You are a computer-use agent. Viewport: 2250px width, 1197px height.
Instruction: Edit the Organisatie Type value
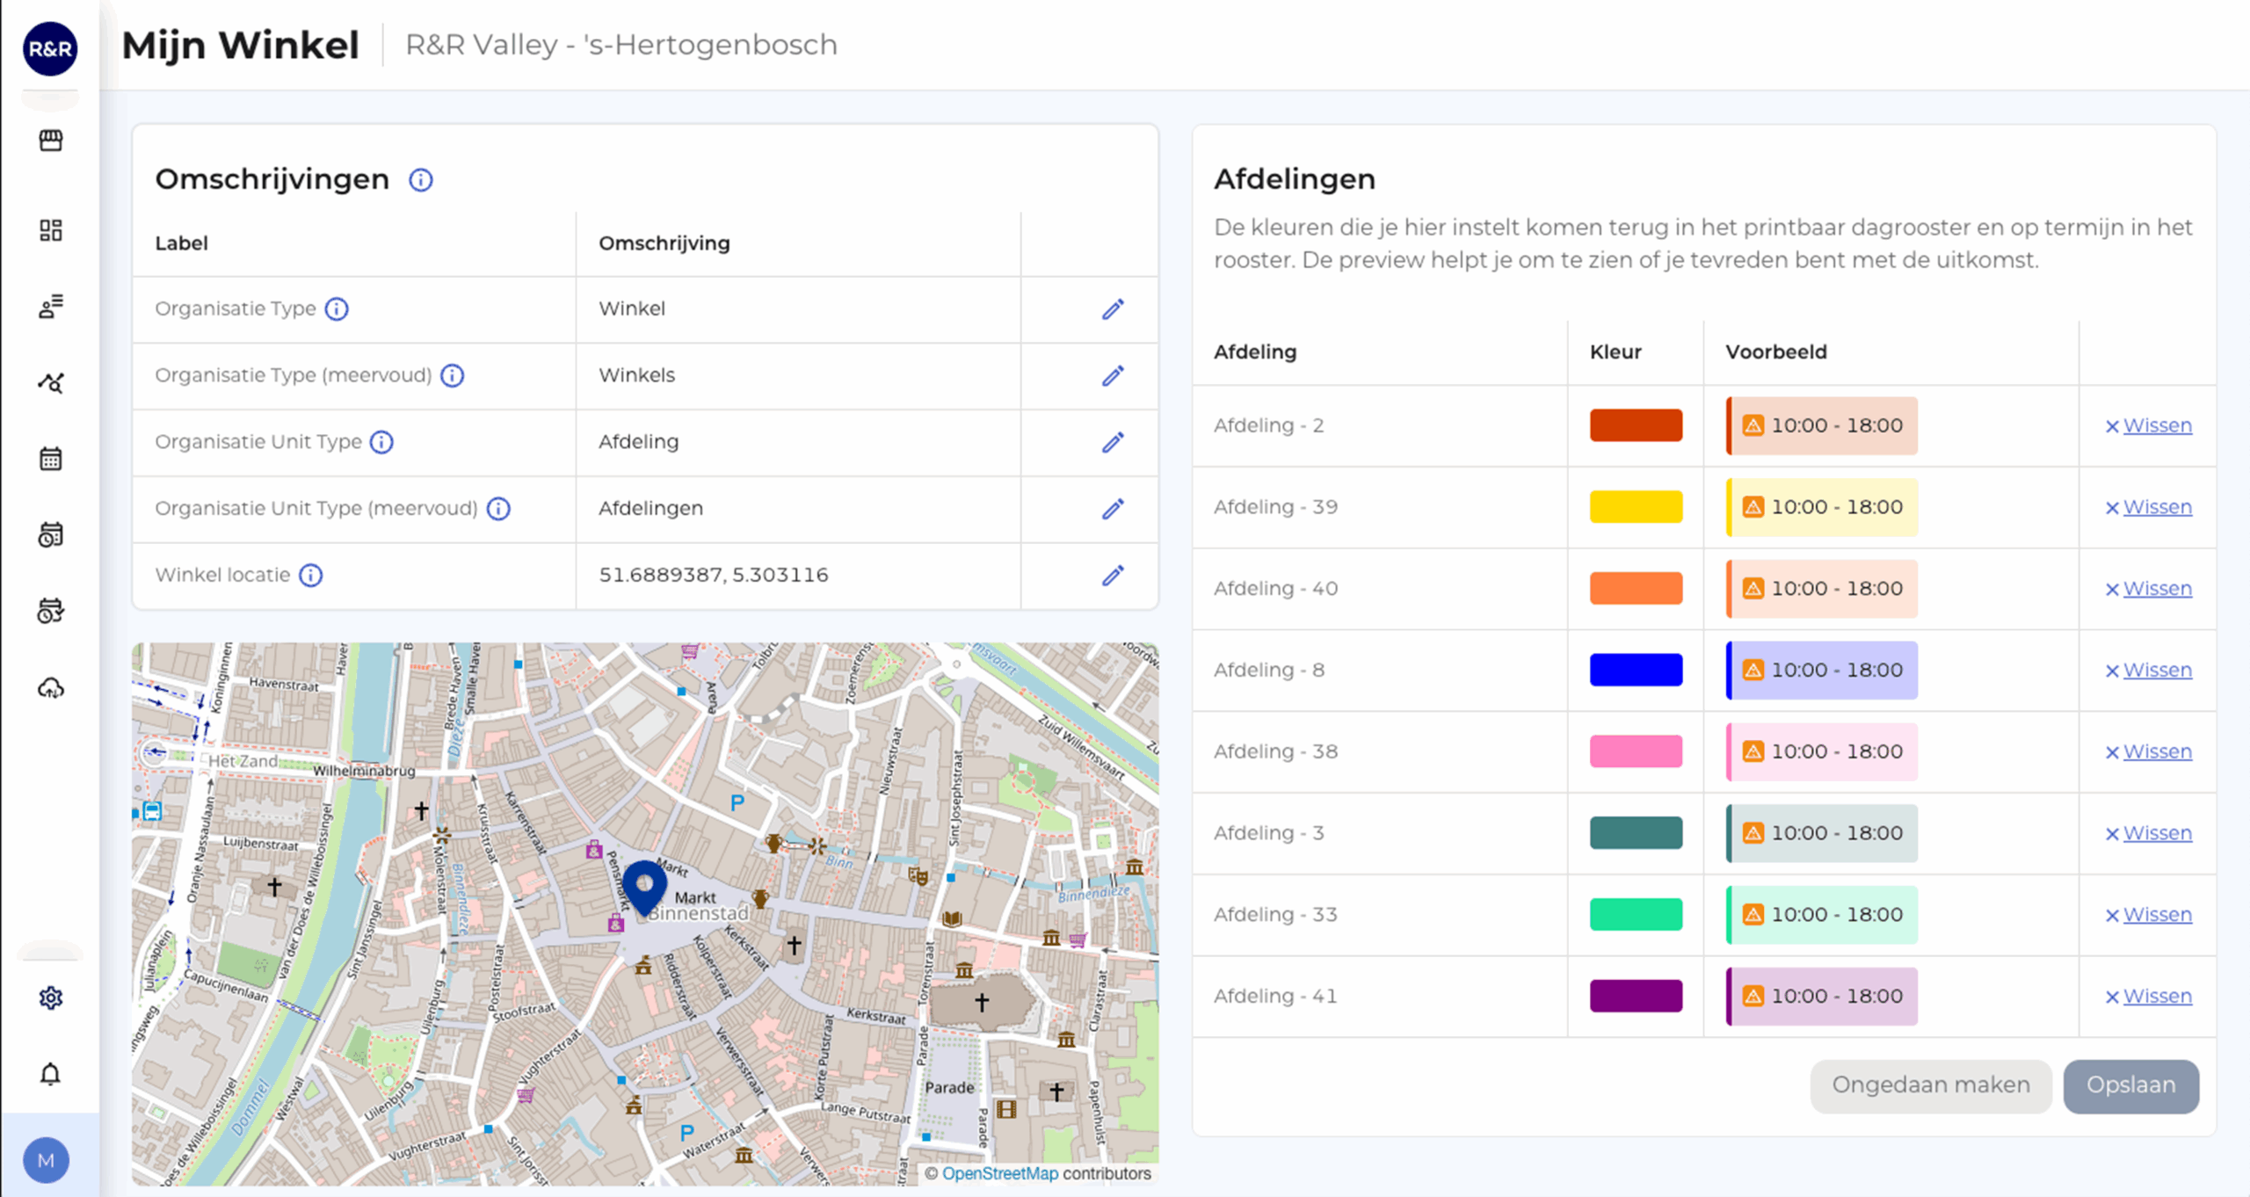(1113, 309)
